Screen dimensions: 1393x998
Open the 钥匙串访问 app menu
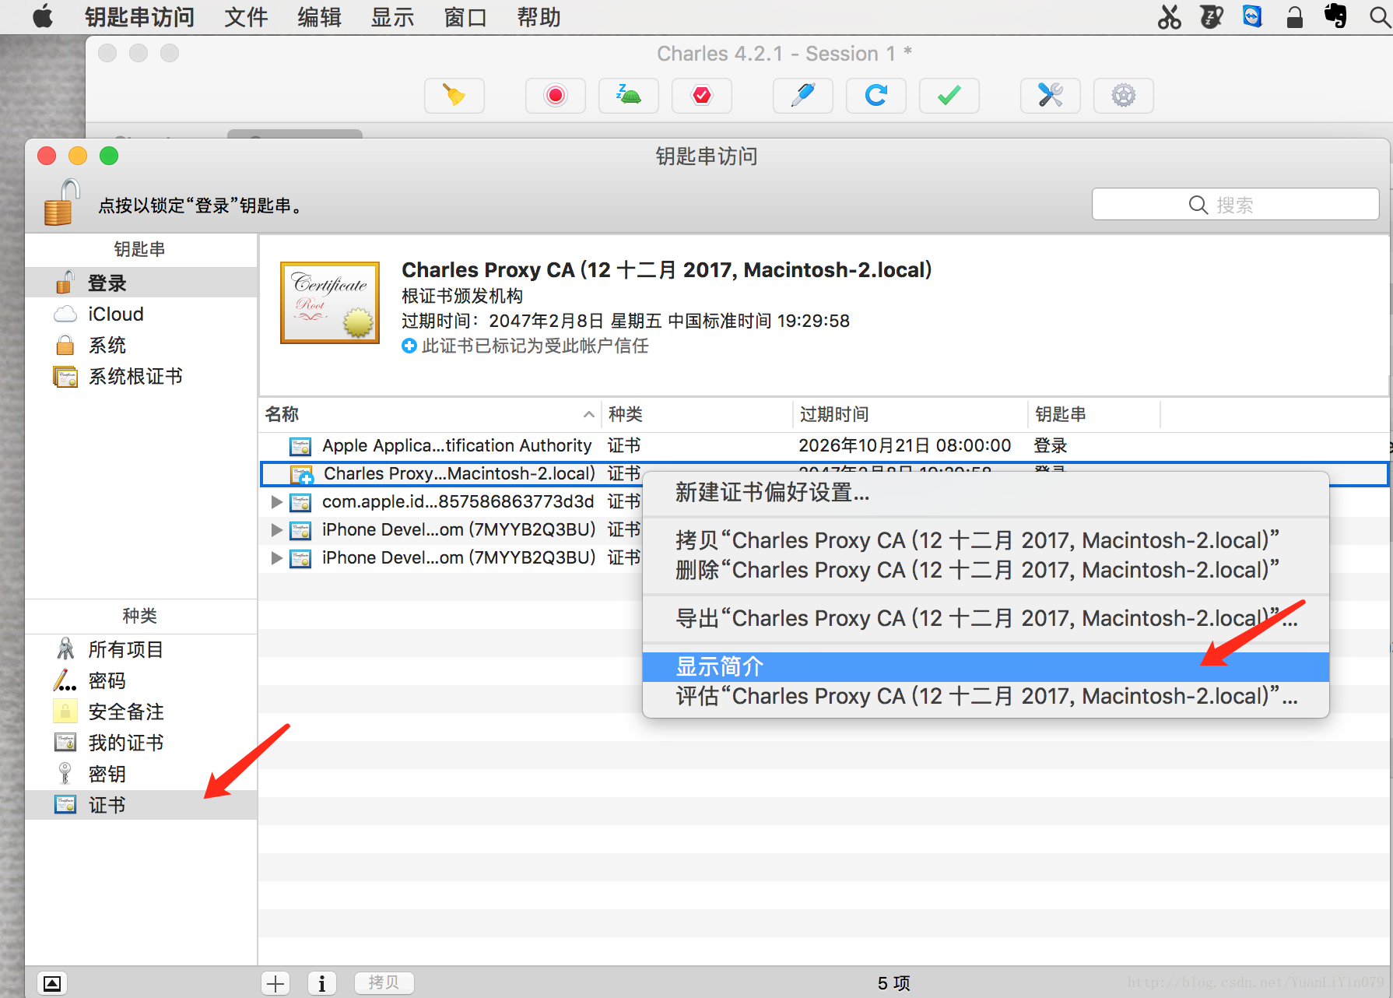[140, 17]
